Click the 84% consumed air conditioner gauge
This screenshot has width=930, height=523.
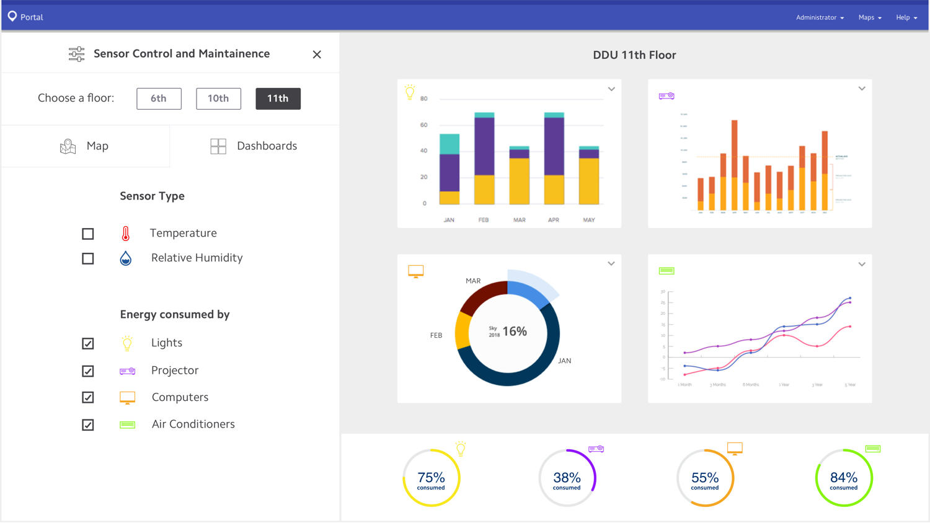click(844, 478)
